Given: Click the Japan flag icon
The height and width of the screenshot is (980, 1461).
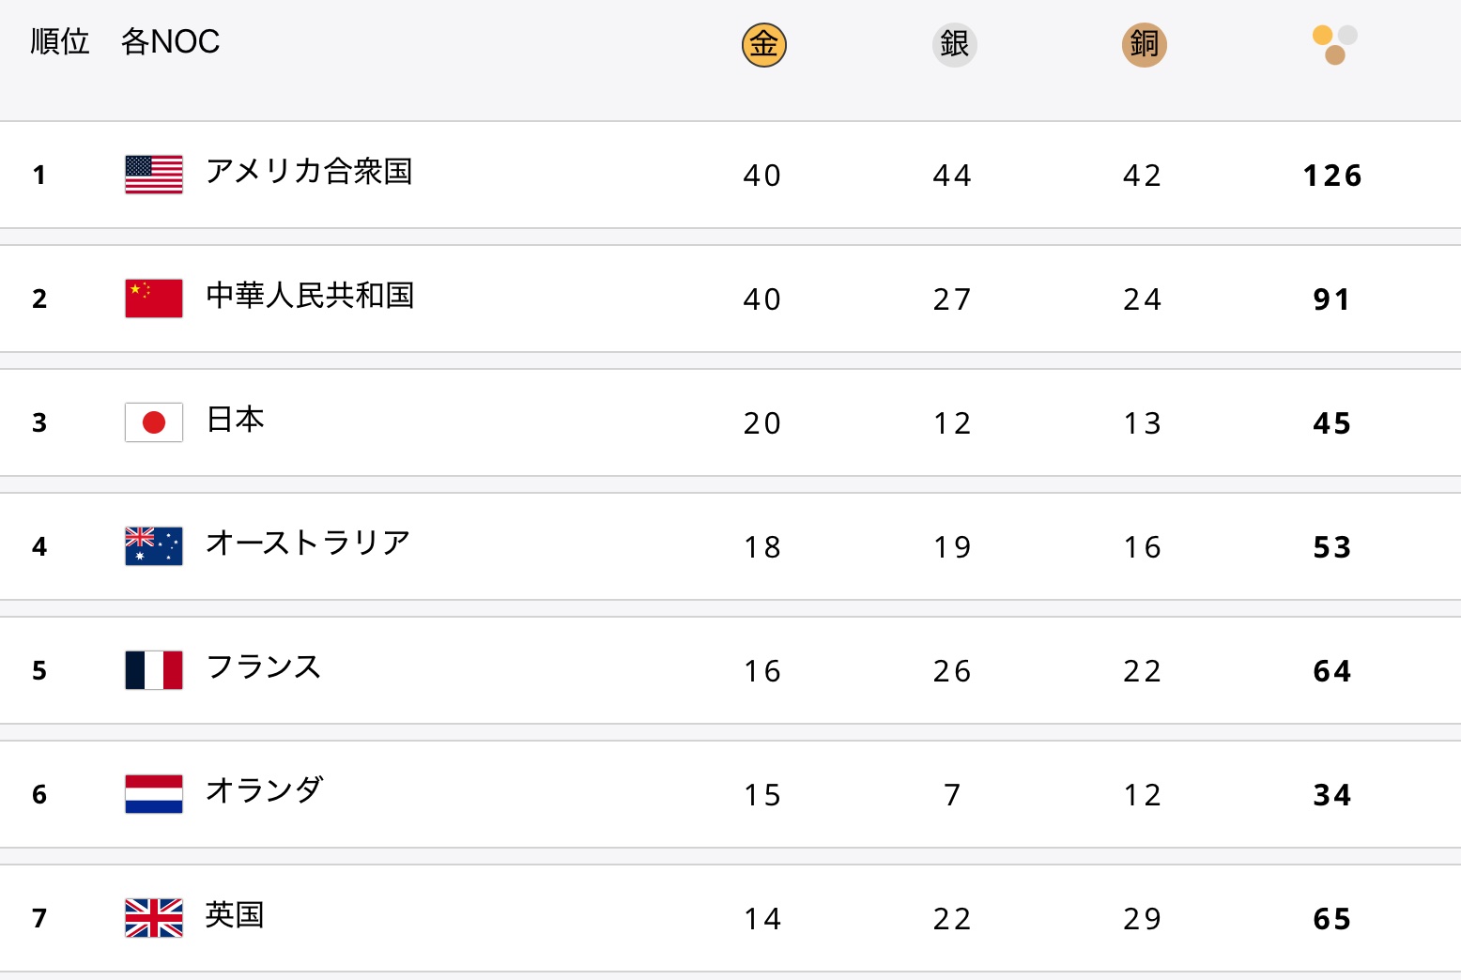Looking at the screenshot, I should 154,422.
